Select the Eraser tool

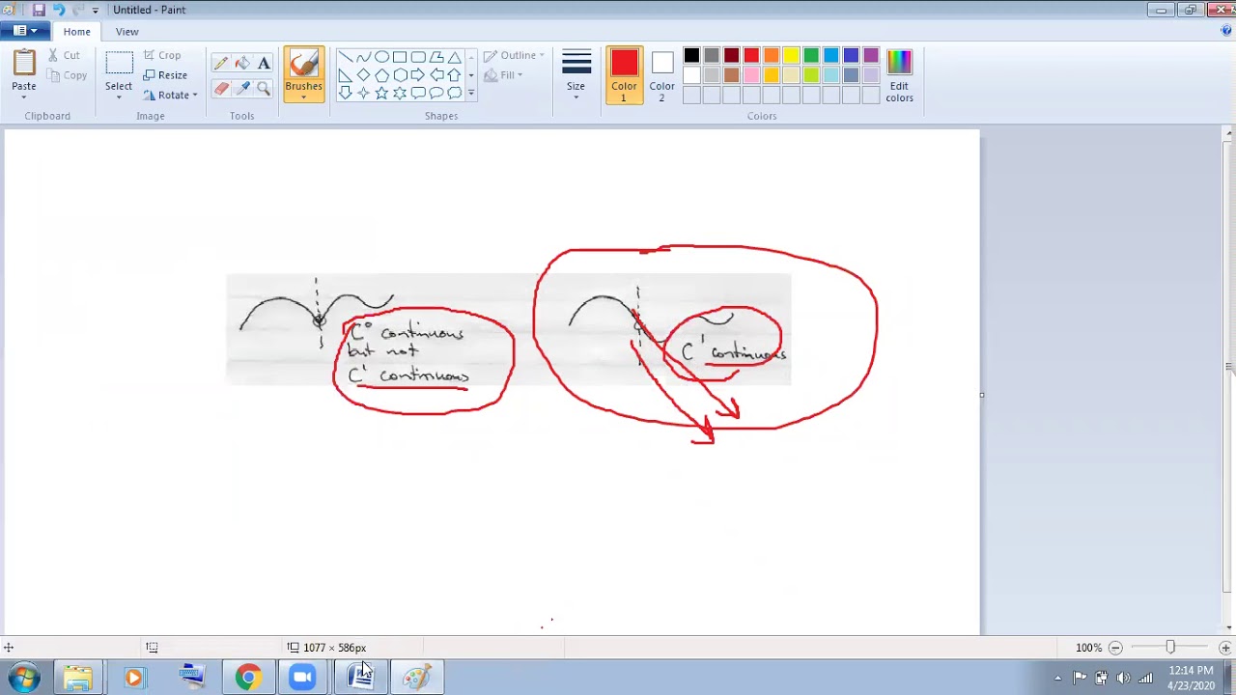pyautogui.click(x=221, y=89)
